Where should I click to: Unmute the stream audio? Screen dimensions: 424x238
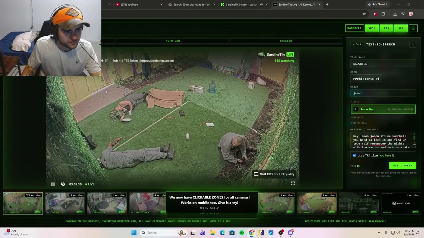[63, 184]
